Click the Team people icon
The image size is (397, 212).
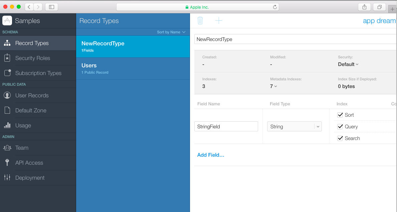7,148
